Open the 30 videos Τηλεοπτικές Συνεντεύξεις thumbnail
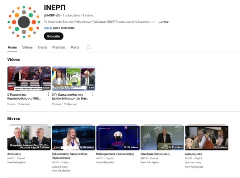 click(74, 138)
